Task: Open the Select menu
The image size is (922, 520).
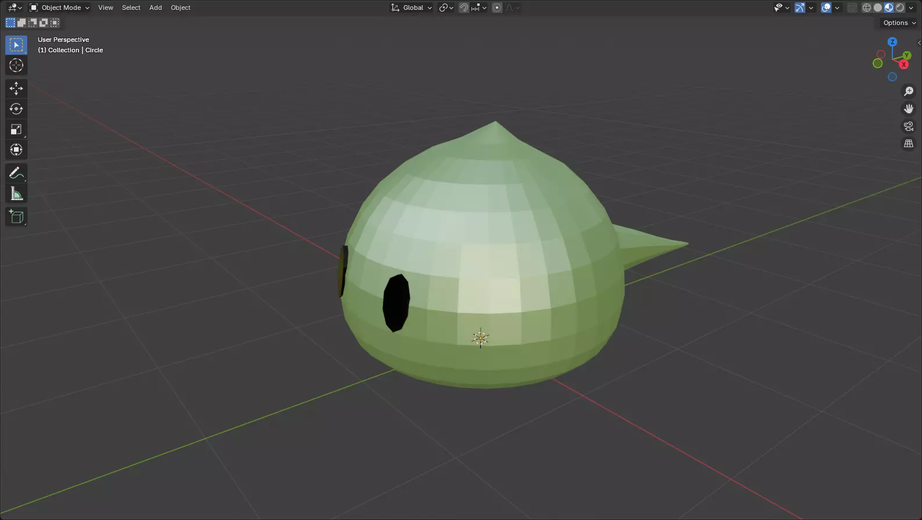Action: pos(131,8)
